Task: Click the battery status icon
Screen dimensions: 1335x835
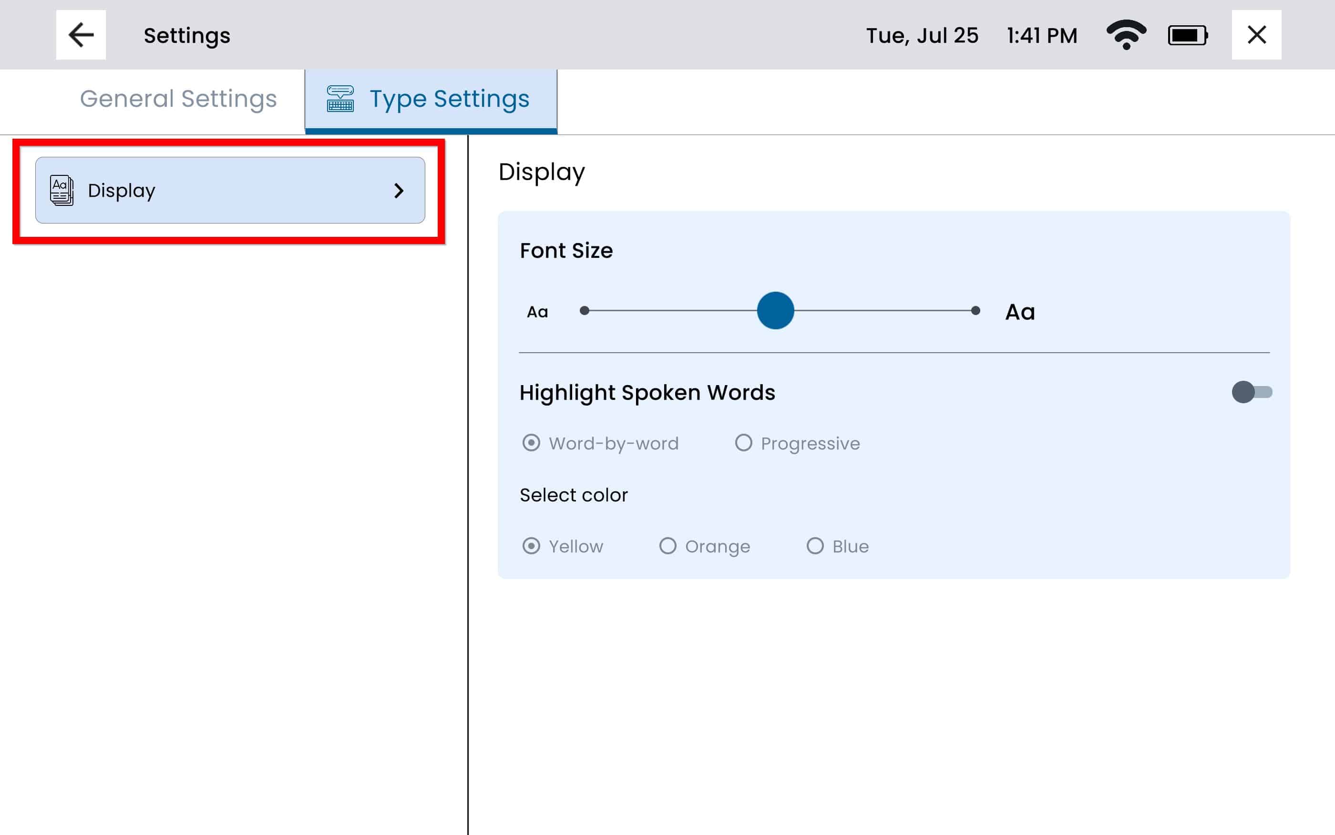Action: click(x=1187, y=35)
